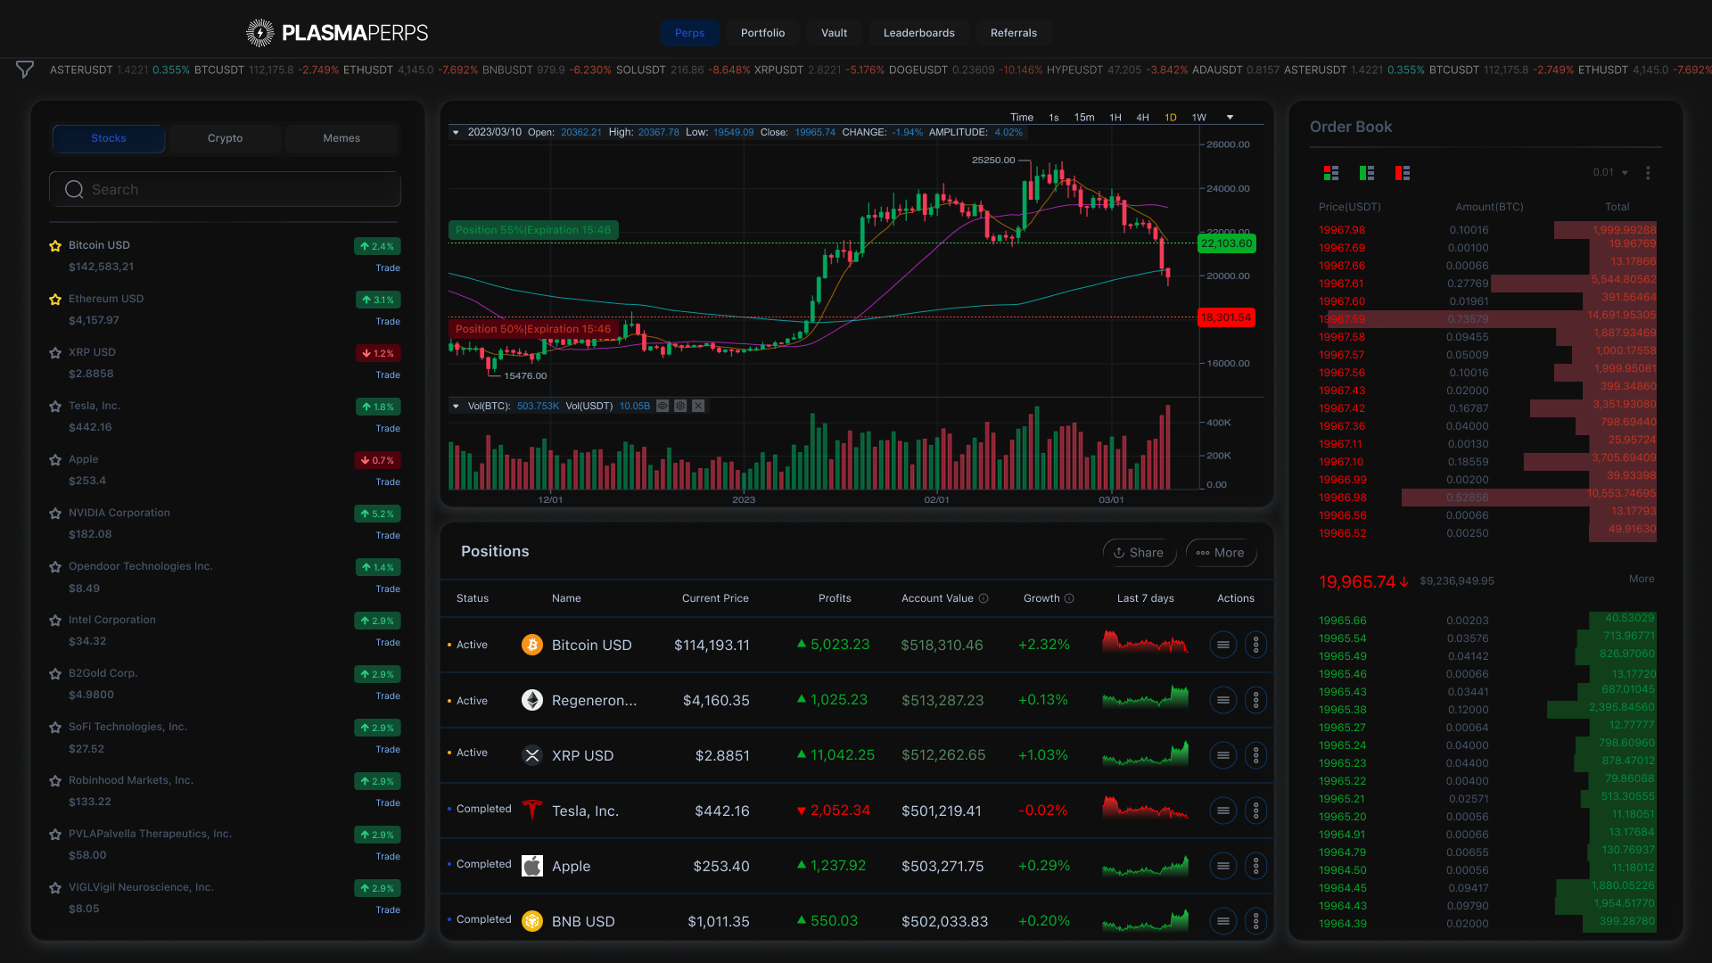Open the additional timeframes dropdown arrow
Image resolution: width=1712 pixels, height=963 pixels.
pos(1230,118)
